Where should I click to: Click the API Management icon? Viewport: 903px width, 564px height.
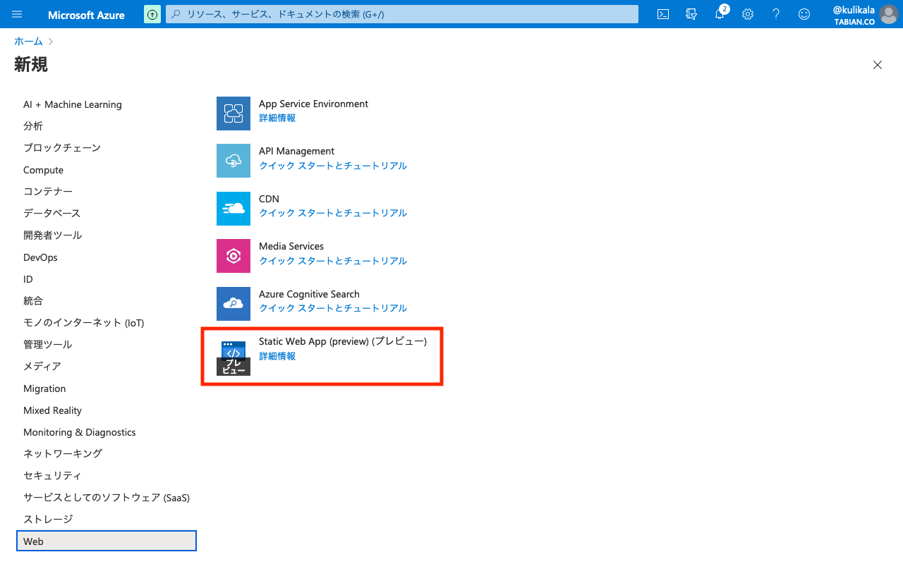tap(234, 161)
